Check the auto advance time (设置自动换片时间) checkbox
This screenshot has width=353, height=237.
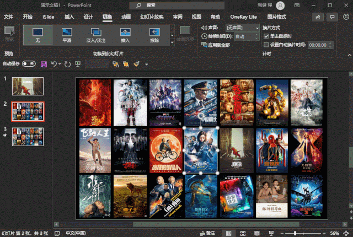coord(266,45)
